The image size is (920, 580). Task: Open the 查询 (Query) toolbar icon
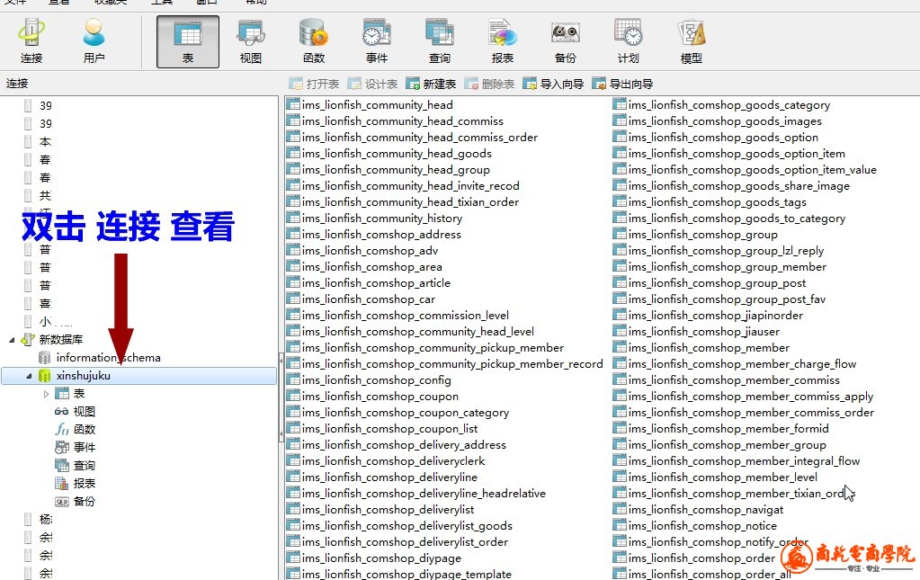pyautogui.click(x=440, y=41)
